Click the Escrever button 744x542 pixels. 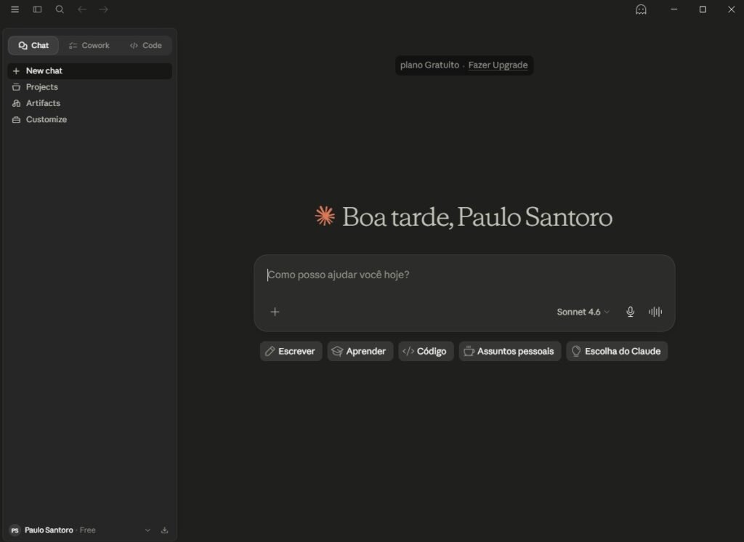tap(291, 351)
